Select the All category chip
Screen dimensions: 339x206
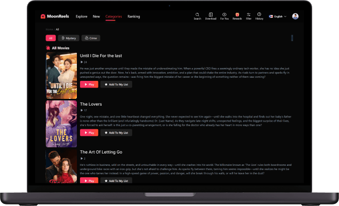point(51,38)
